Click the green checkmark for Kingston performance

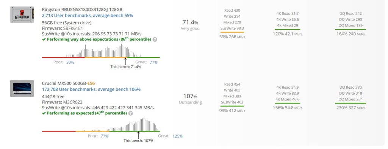tap(44, 39)
